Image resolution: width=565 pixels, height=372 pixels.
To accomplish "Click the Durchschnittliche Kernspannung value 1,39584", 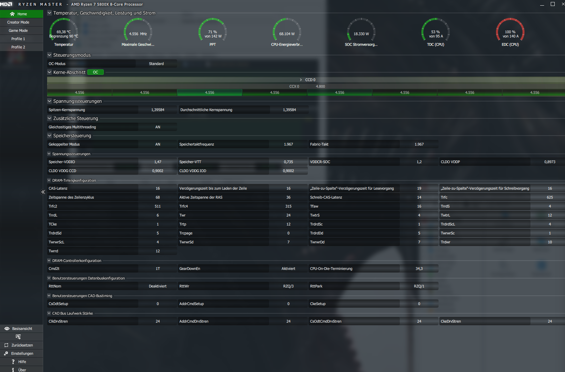I will 289,110.
